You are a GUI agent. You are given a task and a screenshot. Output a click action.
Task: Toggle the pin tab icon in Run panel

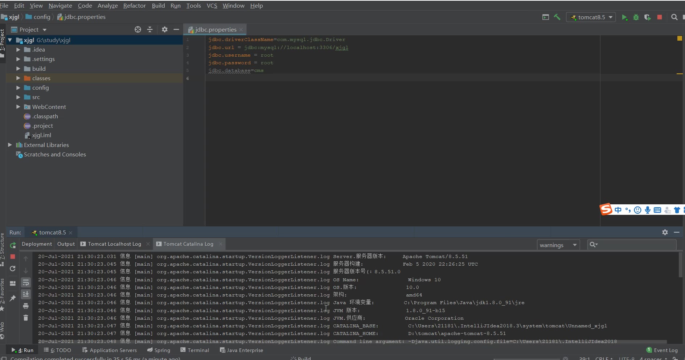tap(13, 298)
